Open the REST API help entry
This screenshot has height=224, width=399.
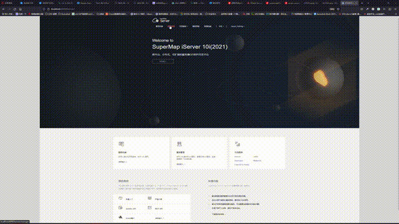click(x=159, y=209)
